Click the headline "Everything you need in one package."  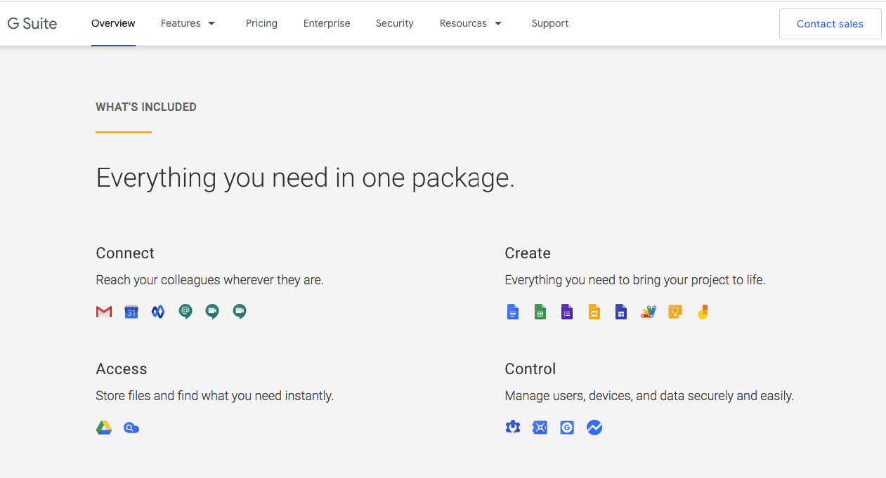pyautogui.click(x=306, y=178)
